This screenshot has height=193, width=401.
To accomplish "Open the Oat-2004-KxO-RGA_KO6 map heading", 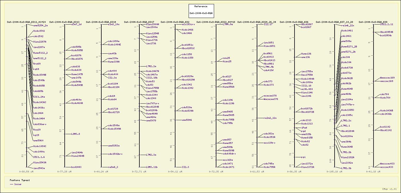I will coord(294,22).
